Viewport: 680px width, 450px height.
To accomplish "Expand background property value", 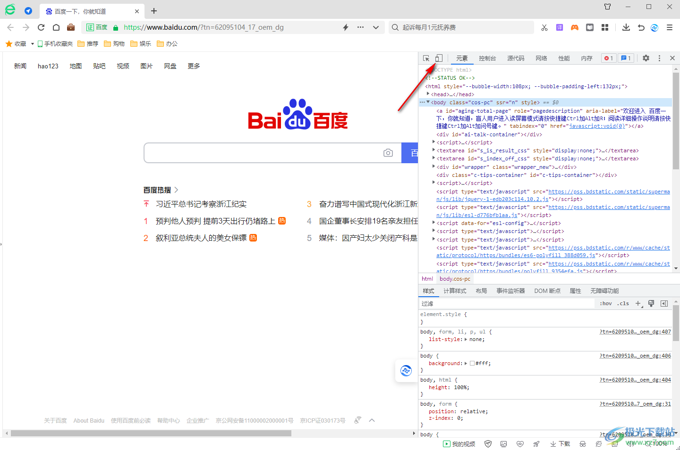I will pyautogui.click(x=466, y=363).
